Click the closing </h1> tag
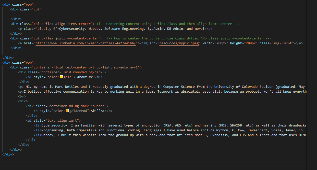 coord(98,77)
